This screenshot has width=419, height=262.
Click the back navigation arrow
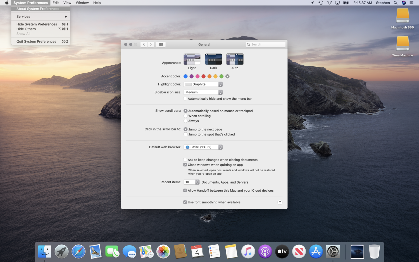(144, 44)
